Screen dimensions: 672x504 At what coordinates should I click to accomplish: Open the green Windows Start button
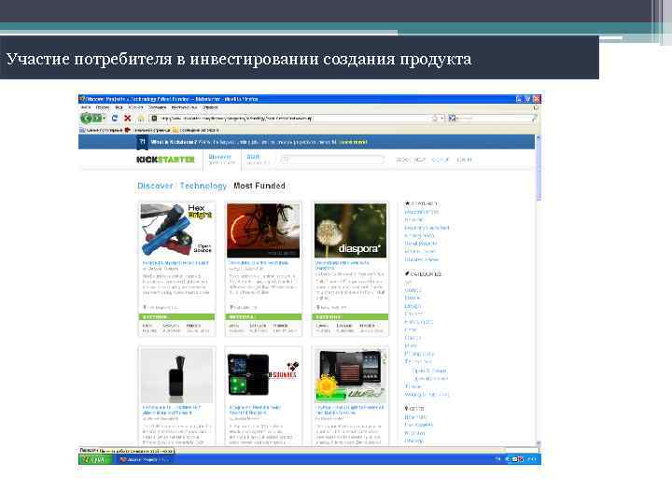point(94,459)
